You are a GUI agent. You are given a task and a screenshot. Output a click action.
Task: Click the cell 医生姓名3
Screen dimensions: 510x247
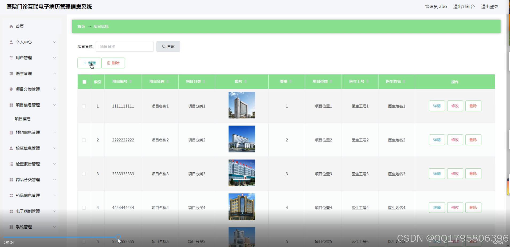(397, 174)
